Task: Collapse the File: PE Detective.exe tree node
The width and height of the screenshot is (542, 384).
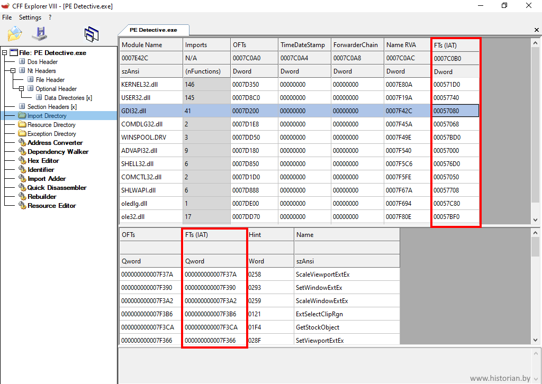Action: tap(5, 53)
